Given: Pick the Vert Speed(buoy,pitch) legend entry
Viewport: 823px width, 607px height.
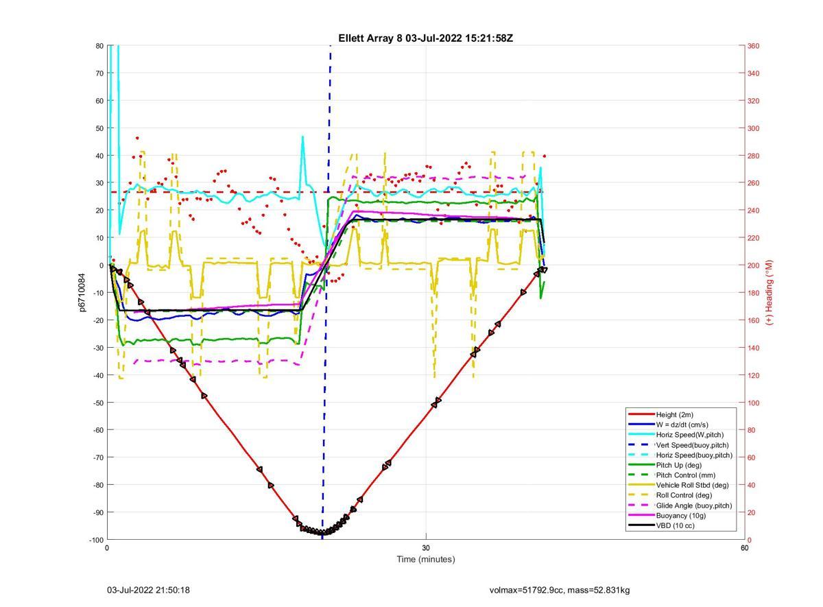Looking at the screenshot, I should pos(680,445).
